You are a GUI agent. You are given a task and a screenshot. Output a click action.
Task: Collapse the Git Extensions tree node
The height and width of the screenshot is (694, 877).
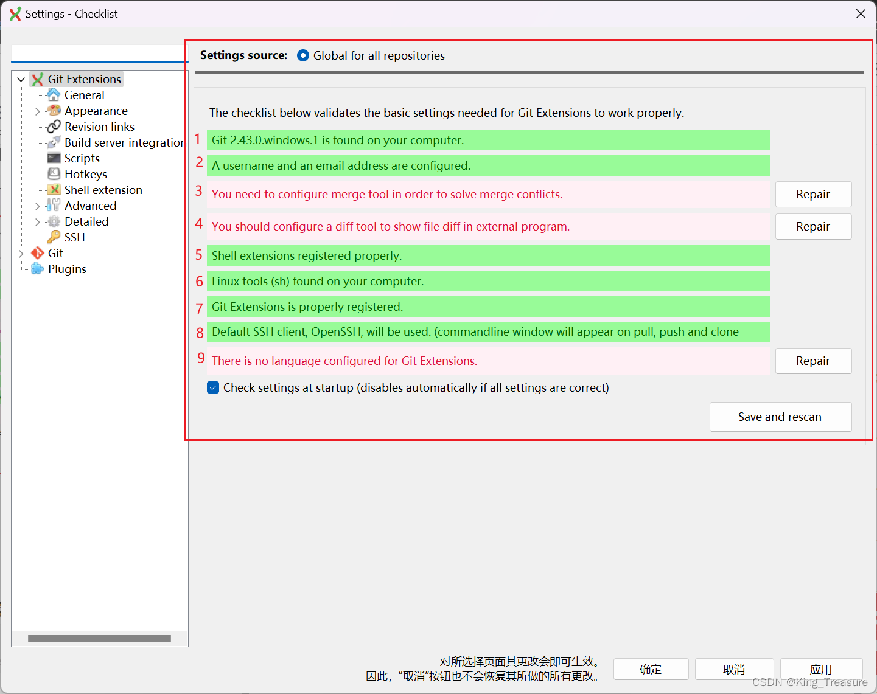[21, 79]
